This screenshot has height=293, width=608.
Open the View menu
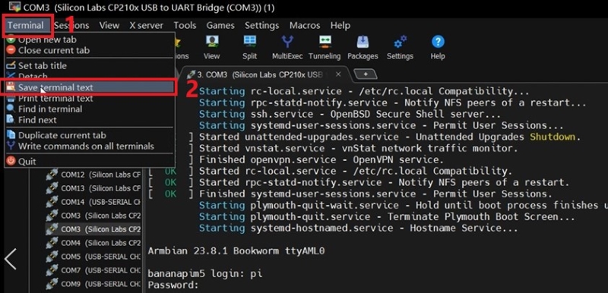(109, 26)
